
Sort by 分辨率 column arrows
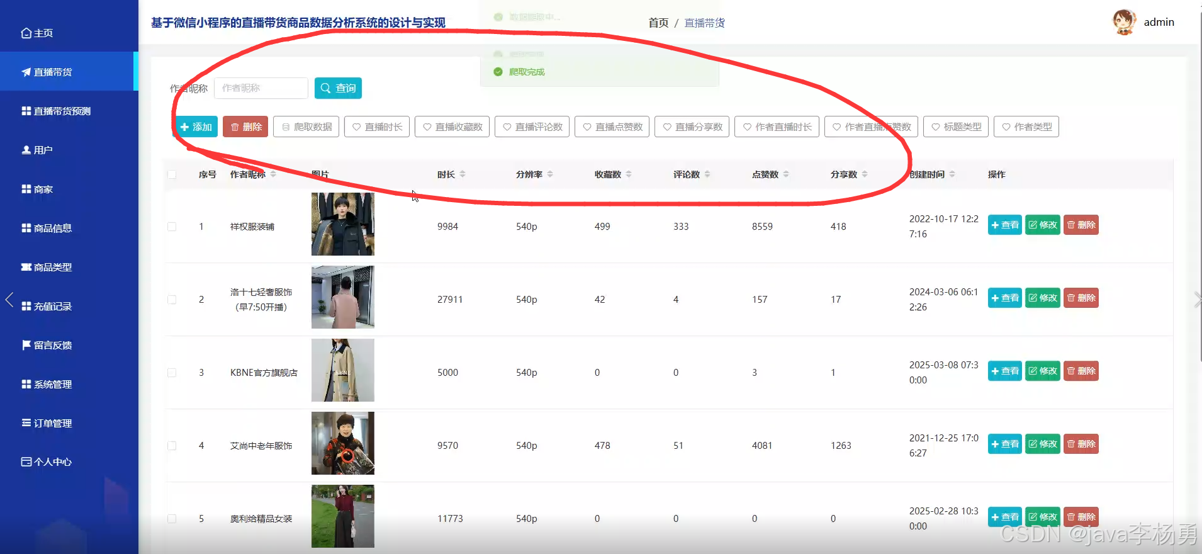click(x=550, y=174)
